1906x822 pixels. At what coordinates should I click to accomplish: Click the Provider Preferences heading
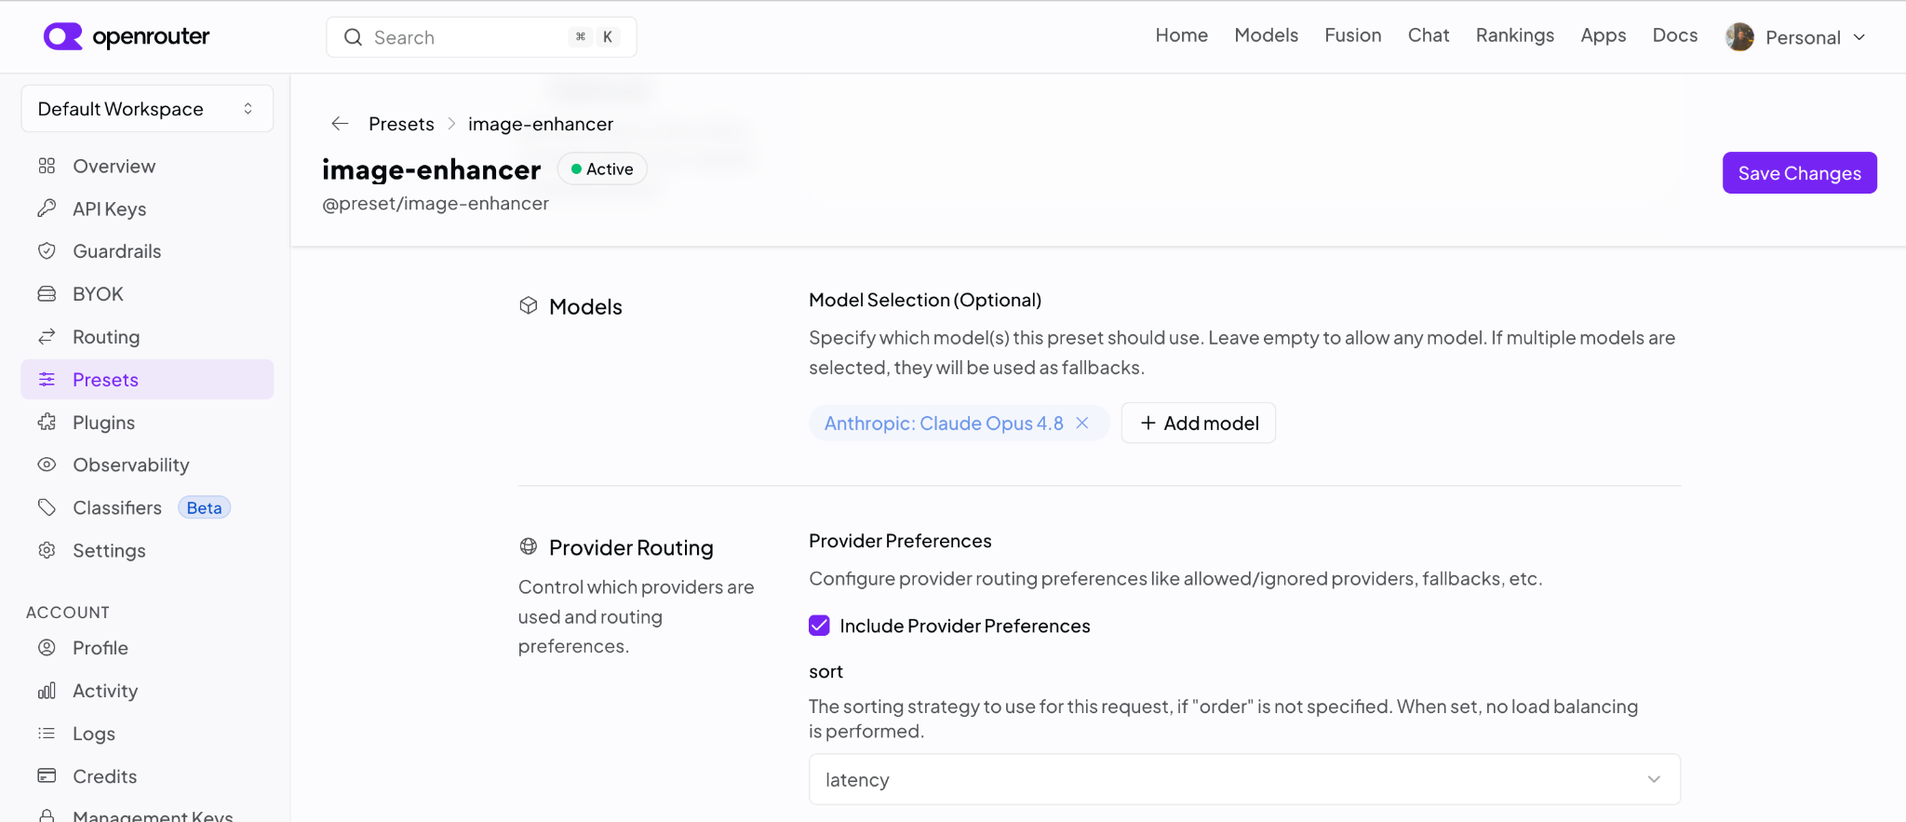900,541
